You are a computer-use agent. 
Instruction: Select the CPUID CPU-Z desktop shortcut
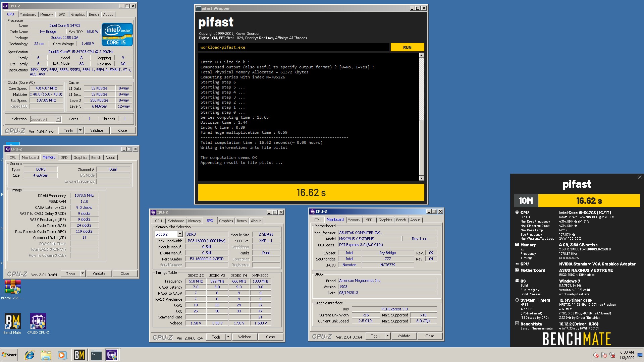(x=38, y=324)
